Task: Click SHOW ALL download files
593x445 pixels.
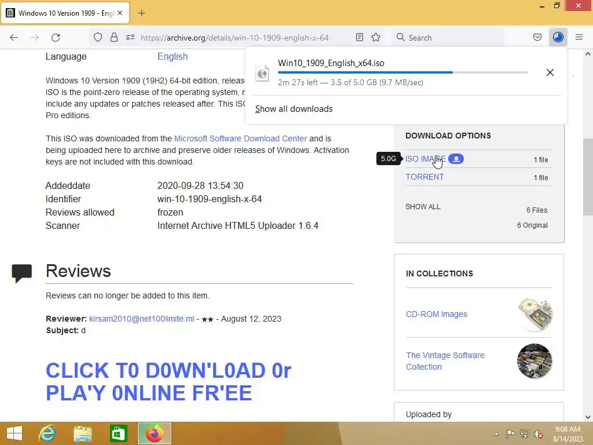Action: tap(423, 207)
